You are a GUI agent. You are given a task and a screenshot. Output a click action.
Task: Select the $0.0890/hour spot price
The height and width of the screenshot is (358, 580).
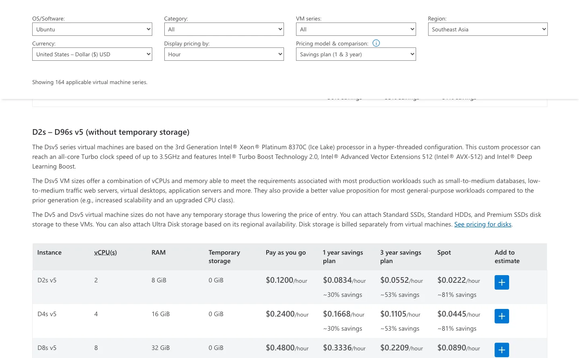click(x=459, y=348)
